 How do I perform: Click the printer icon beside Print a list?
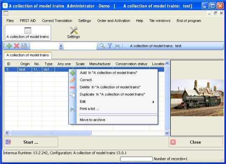coord(72,109)
